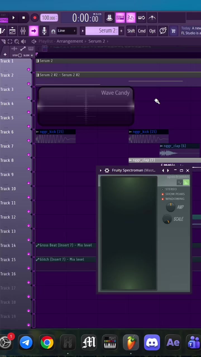Open the Serum 2 pattern selector
This screenshot has height=357, width=201.
click(x=102, y=31)
